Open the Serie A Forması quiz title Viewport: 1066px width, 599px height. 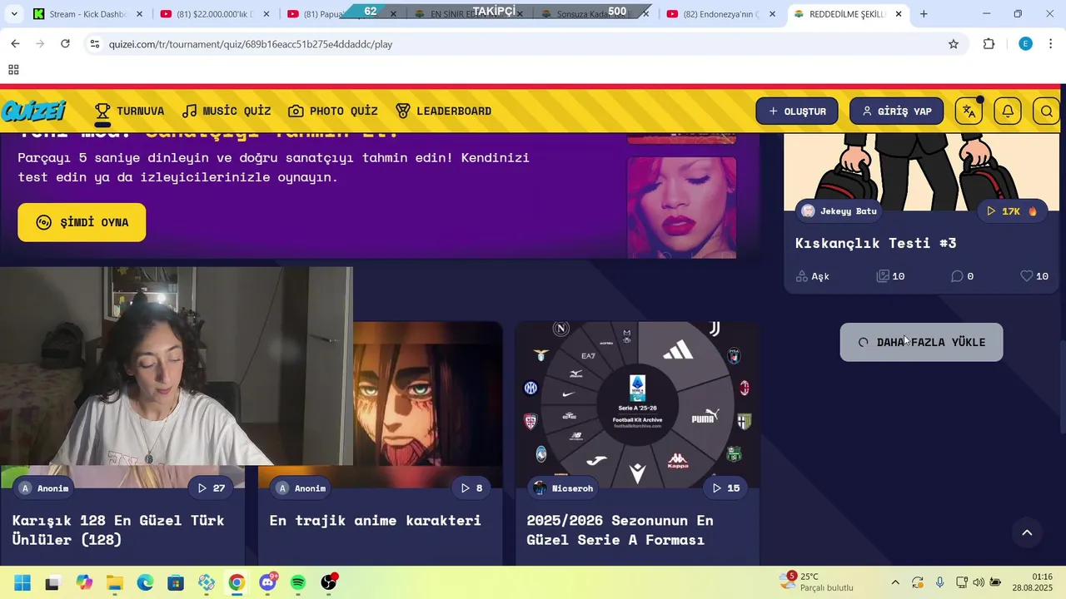click(x=620, y=530)
